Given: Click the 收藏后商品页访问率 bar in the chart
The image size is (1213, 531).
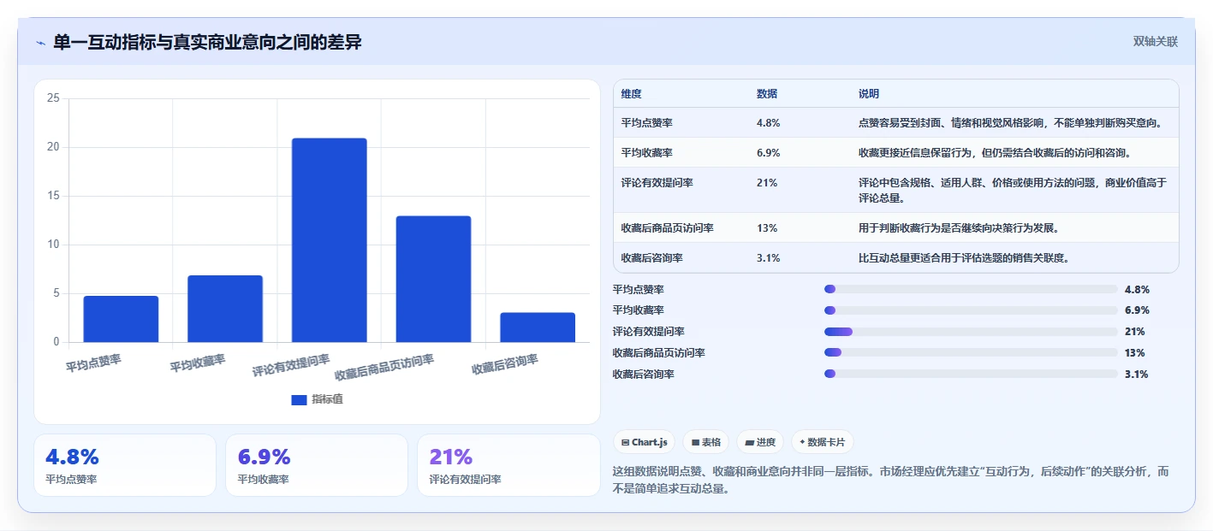Looking at the screenshot, I should click(x=433, y=279).
